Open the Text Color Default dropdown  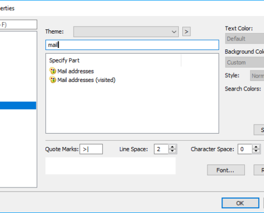pyautogui.click(x=245, y=38)
